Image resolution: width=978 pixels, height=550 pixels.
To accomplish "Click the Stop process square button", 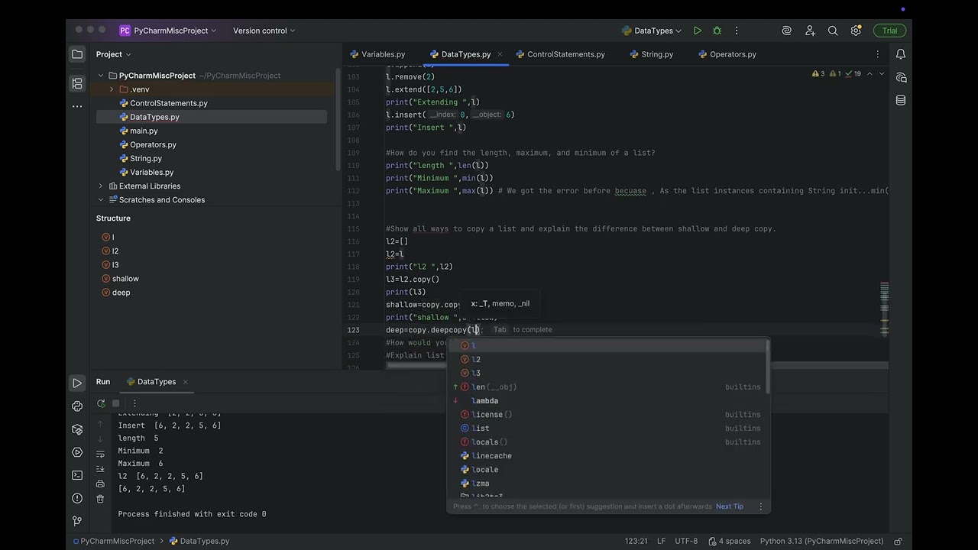I will pos(116,403).
